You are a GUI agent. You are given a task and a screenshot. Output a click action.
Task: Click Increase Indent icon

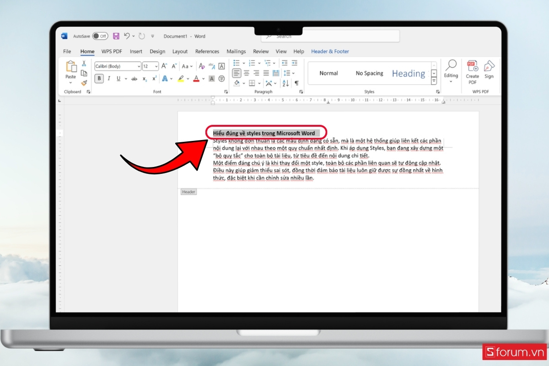coord(295,63)
